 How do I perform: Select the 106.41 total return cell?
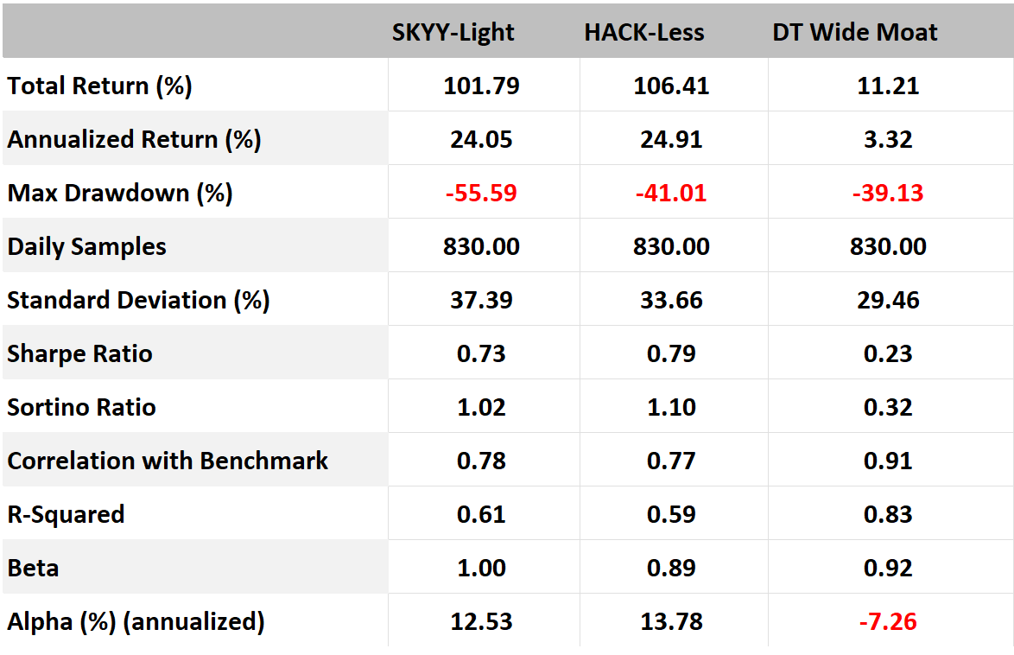pyautogui.click(x=671, y=86)
